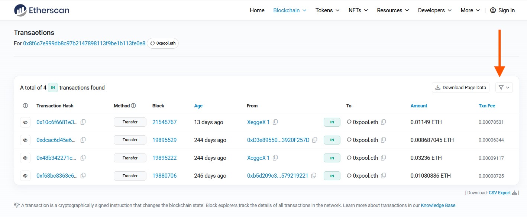Click the help icon in table header

(25, 106)
